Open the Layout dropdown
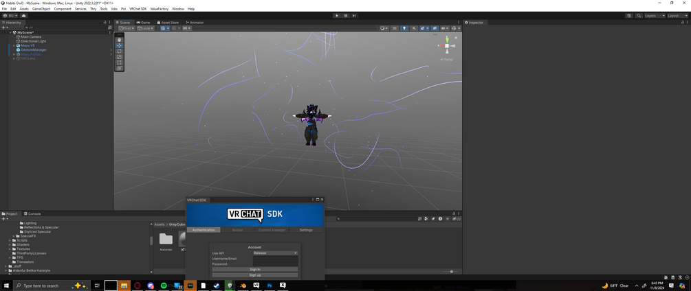691x291 pixels. point(677,16)
